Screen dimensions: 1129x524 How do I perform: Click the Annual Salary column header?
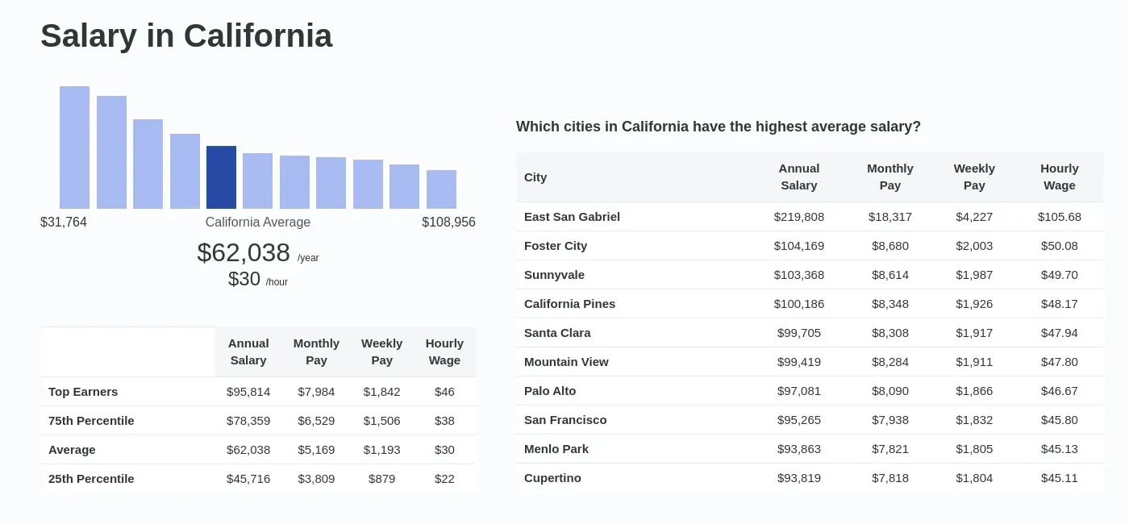(799, 177)
